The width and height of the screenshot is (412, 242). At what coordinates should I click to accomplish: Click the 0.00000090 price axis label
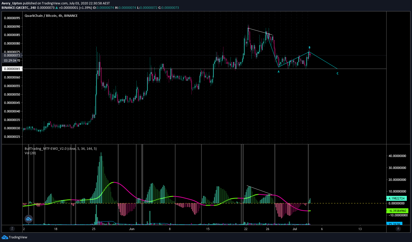(x=12, y=27)
